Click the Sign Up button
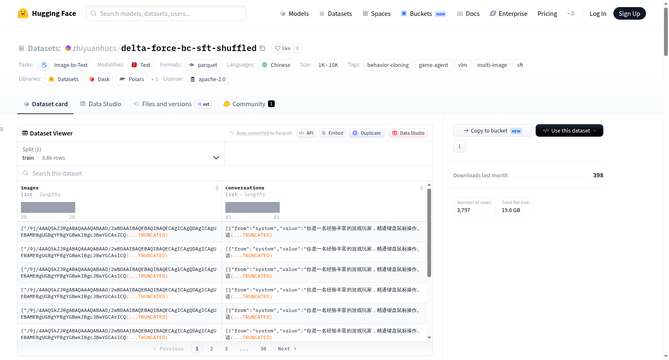 [629, 13]
